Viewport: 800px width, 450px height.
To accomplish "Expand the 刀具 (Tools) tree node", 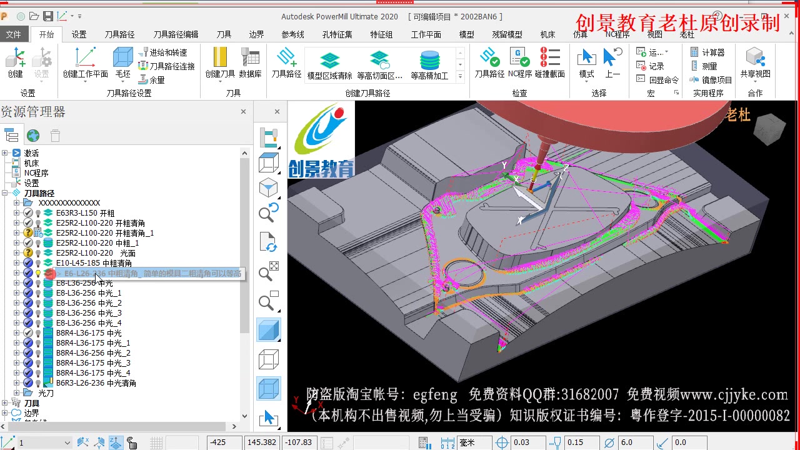I will tap(5, 403).
